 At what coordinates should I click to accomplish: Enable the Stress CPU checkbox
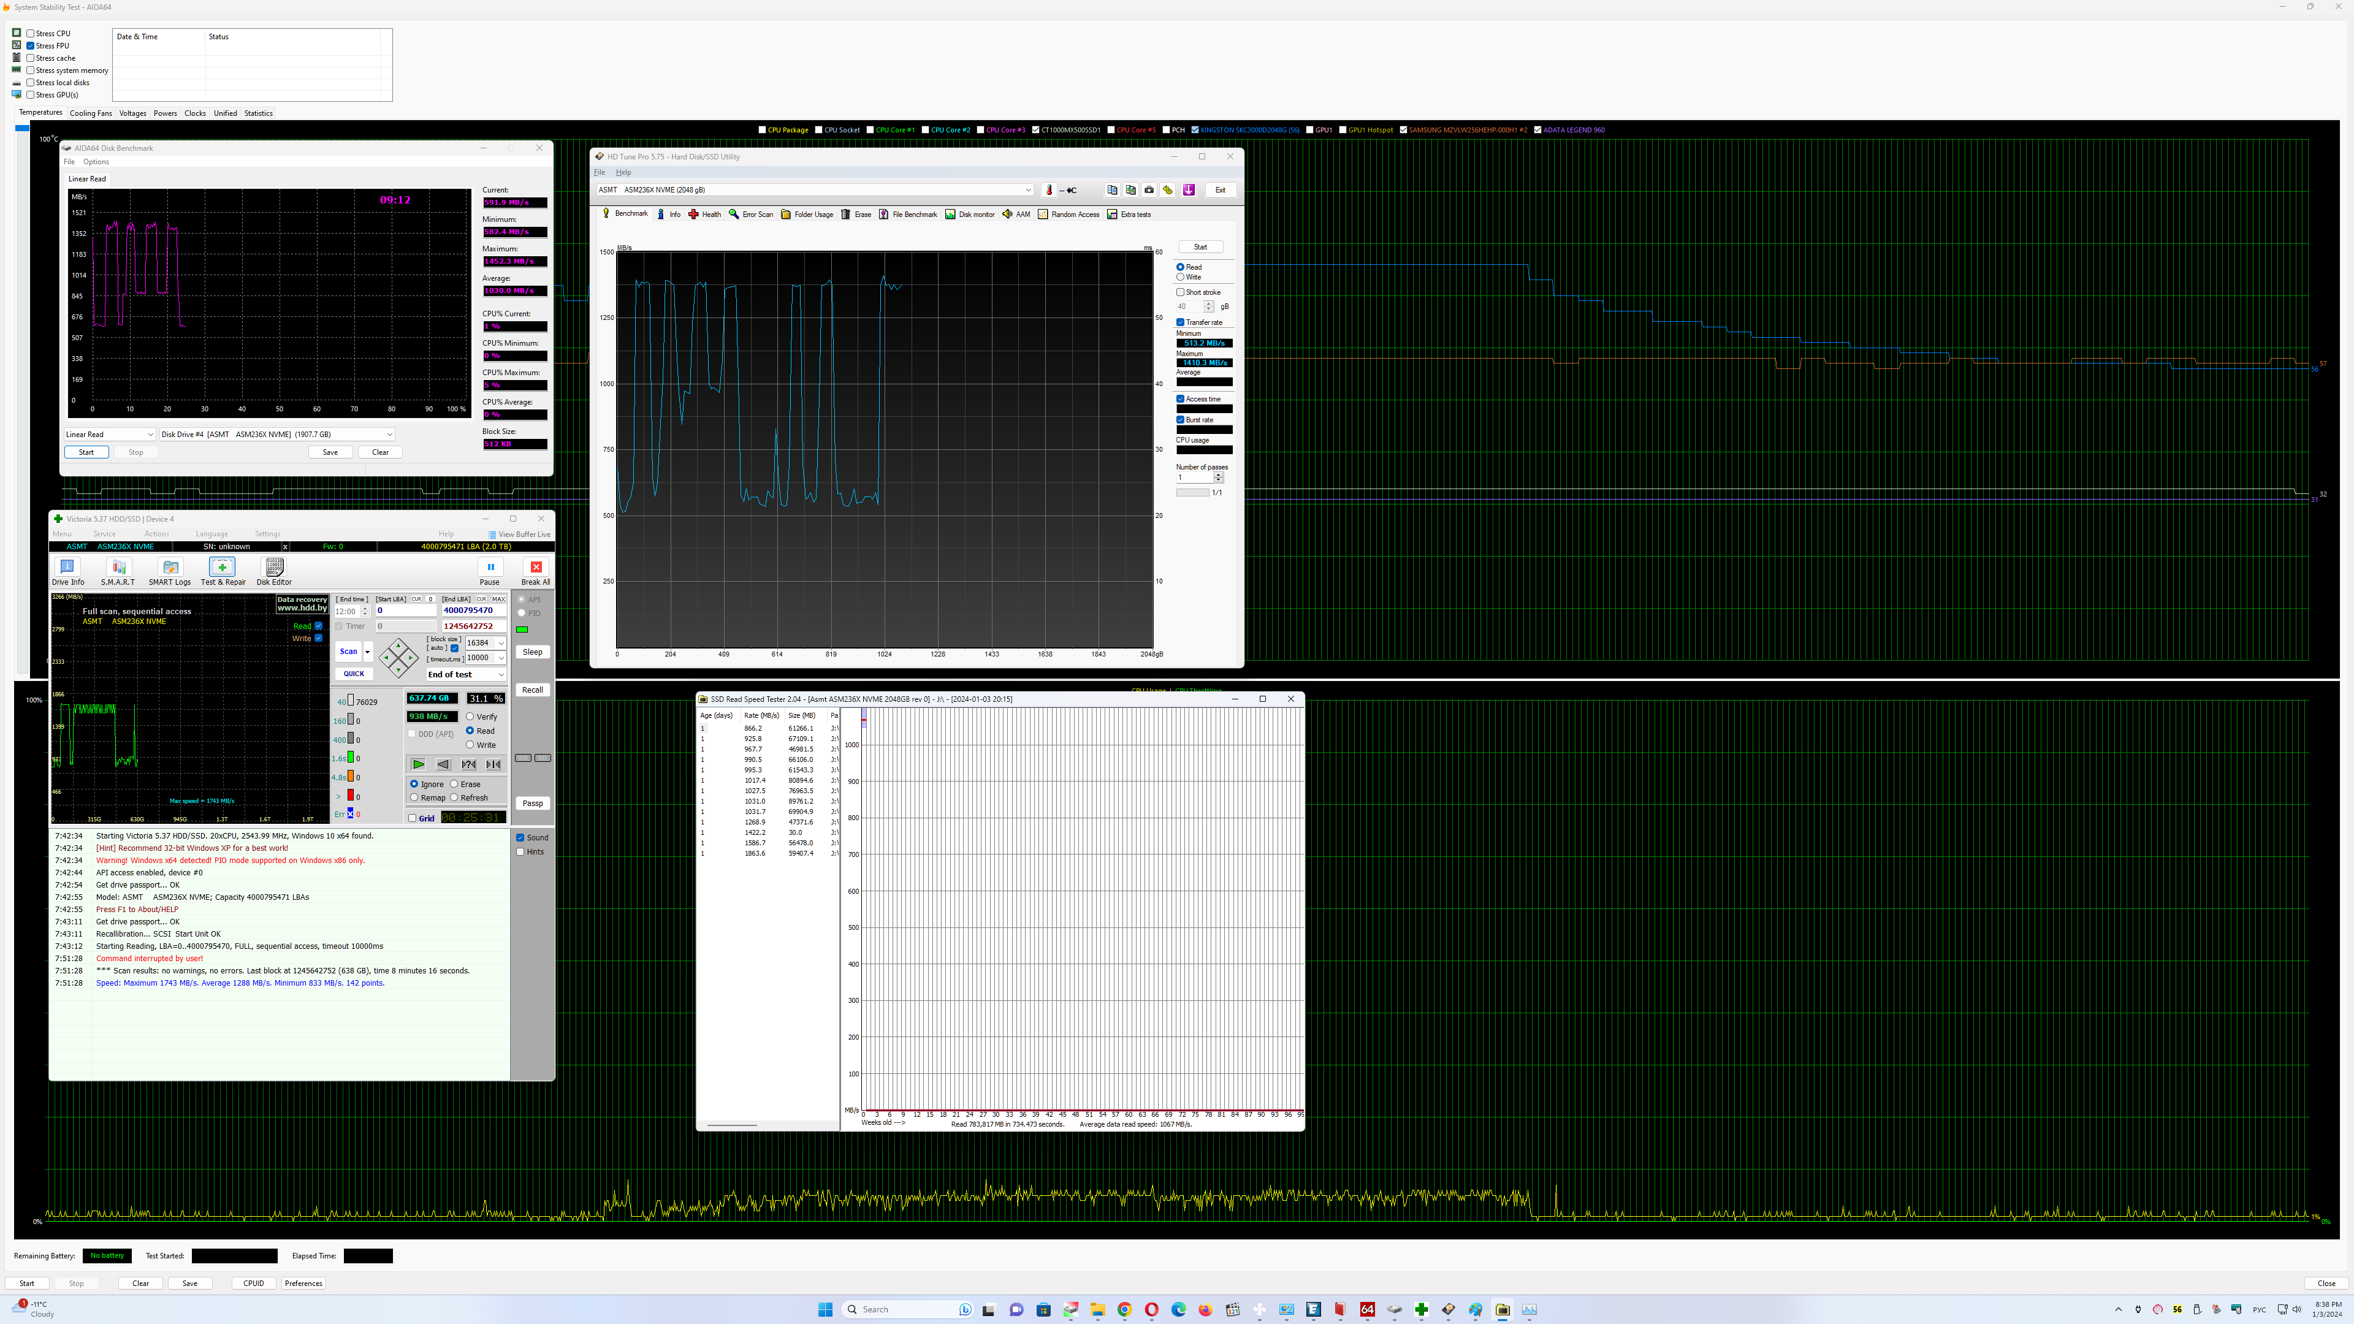[x=31, y=34]
